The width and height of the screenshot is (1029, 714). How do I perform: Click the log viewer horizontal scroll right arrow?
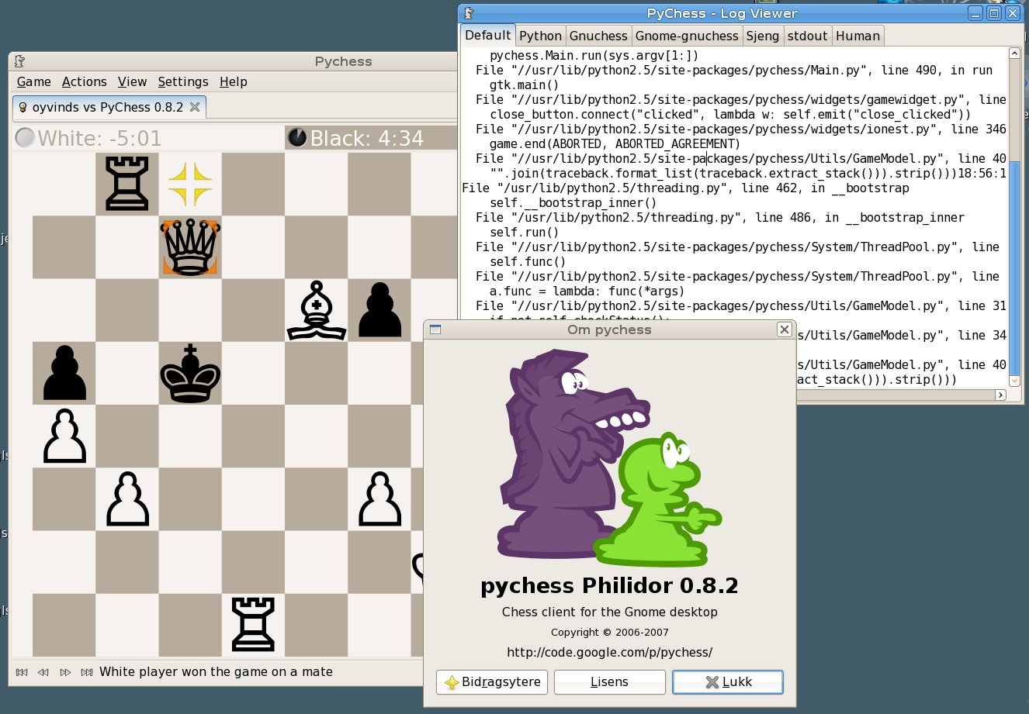click(x=1000, y=395)
